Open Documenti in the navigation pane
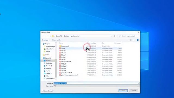Image resolution: width=174 pixels, height=98 pixels. [49, 63]
